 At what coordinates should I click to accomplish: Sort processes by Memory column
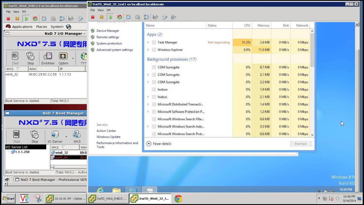point(262,25)
